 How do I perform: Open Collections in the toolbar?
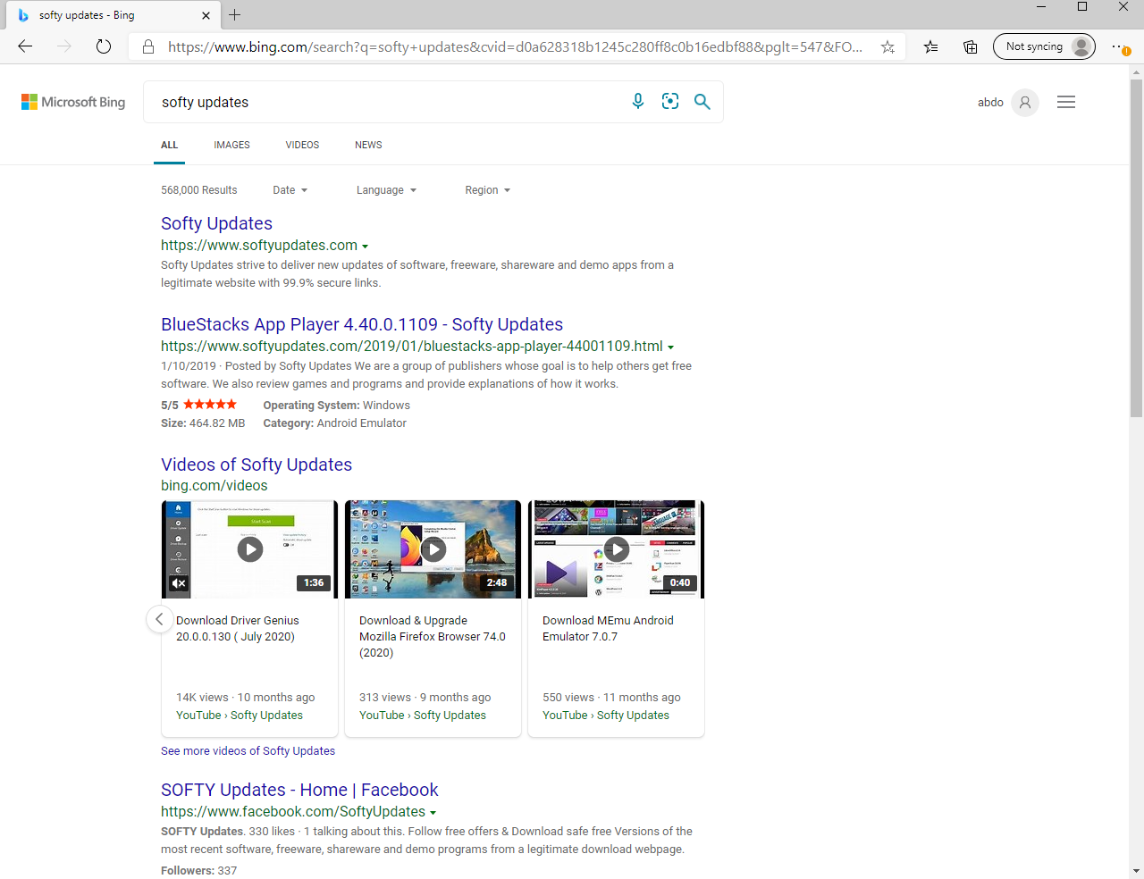click(x=971, y=46)
